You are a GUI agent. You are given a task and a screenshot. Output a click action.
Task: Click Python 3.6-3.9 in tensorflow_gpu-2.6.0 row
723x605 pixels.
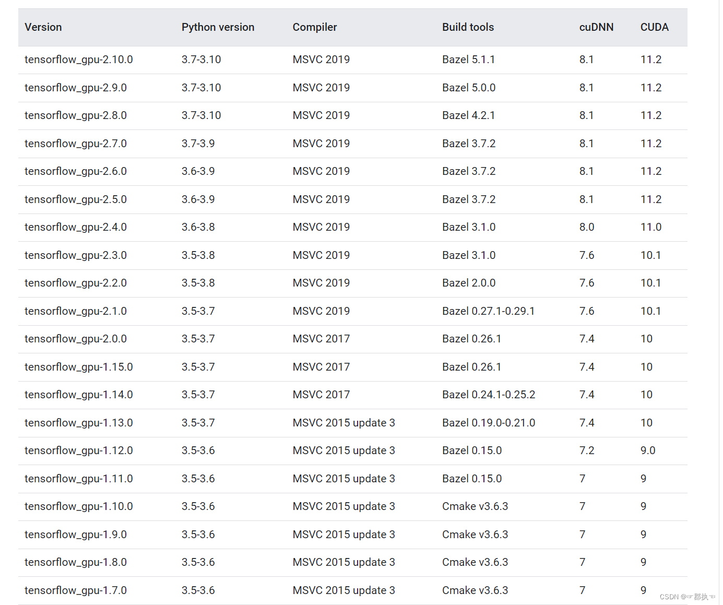(x=198, y=171)
